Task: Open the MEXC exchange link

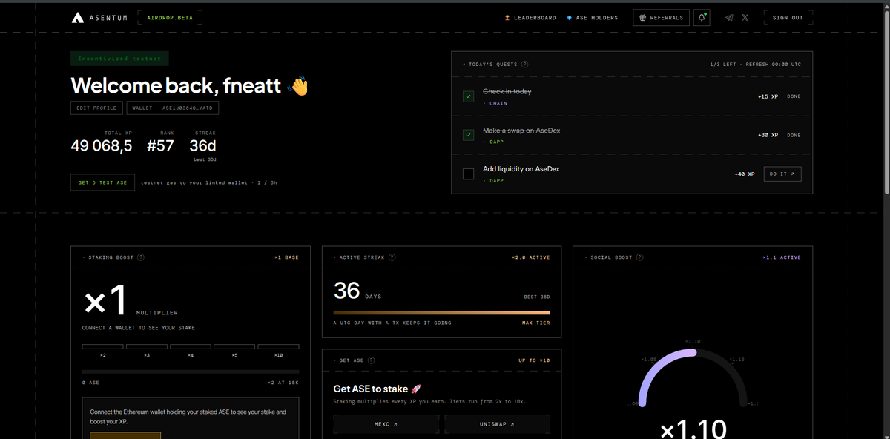Action: click(386, 425)
